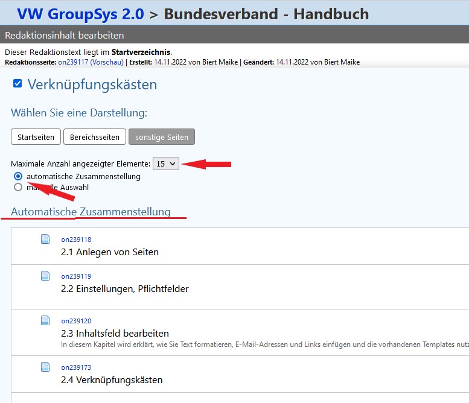Click entry 2.3 Inhaltsfeld bearbeiten

coord(115,334)
